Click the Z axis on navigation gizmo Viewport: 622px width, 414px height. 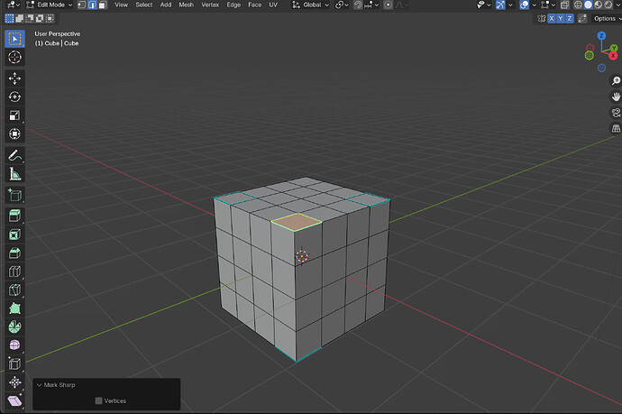pos(602,36)
